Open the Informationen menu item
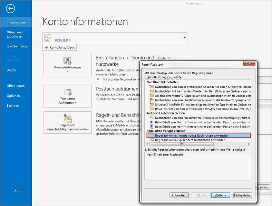This screenshot has width=272, height=206. point(17,22)
